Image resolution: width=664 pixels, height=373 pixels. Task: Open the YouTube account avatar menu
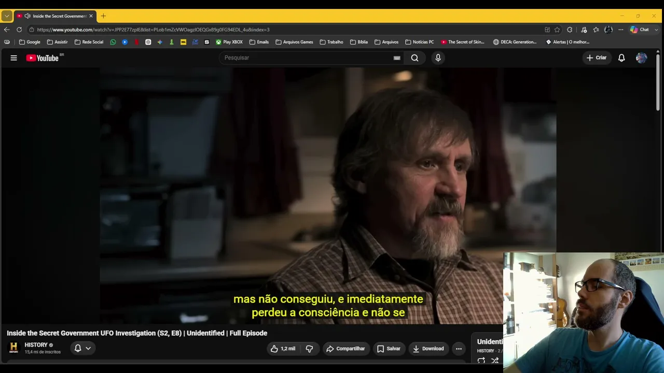(x=642, y=58)
